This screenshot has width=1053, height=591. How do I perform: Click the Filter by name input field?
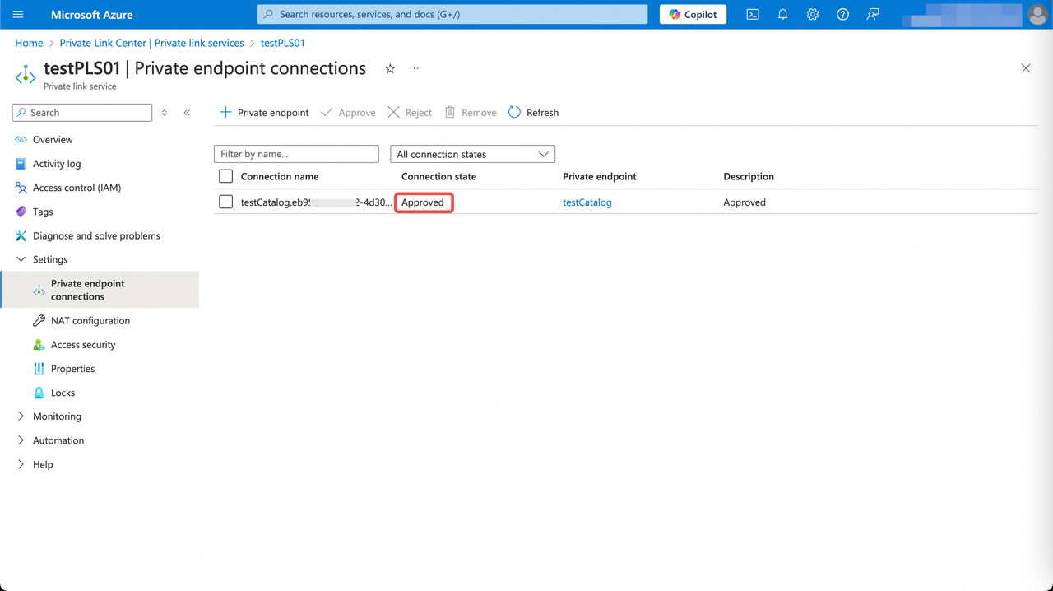click(x=296, y=154)
